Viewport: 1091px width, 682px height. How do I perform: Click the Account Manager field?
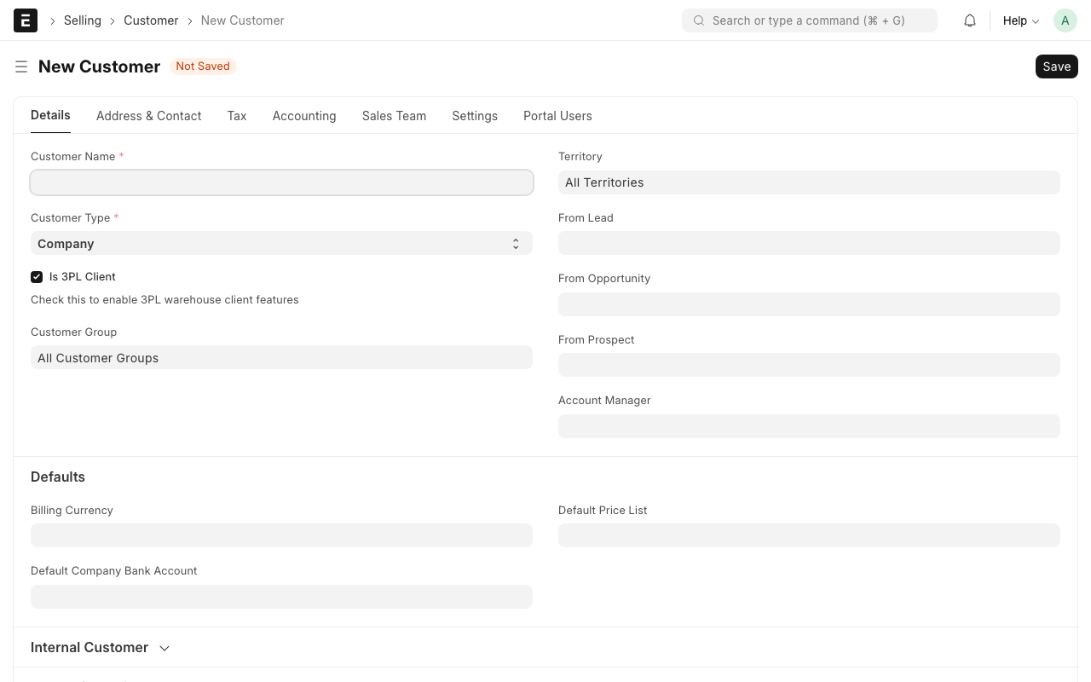[x=809, y=426]
